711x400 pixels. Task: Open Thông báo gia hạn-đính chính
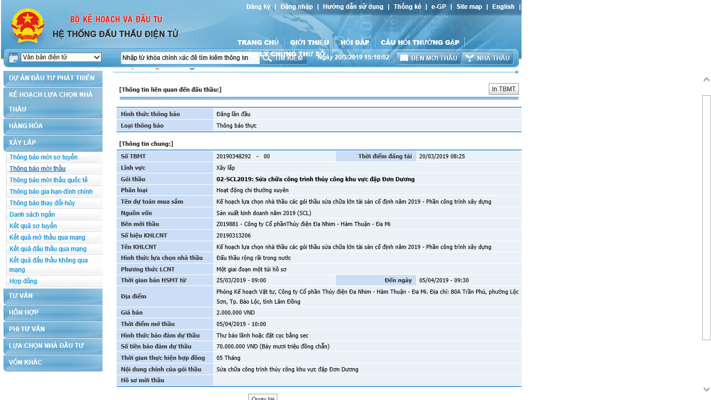click(51, 192)
